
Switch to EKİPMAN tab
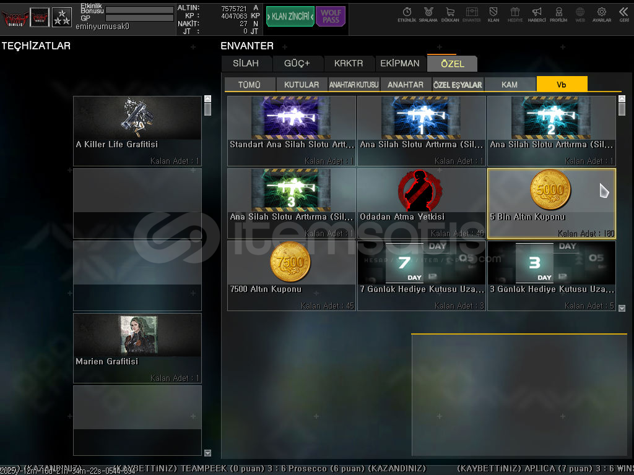[x=400, y=64]
